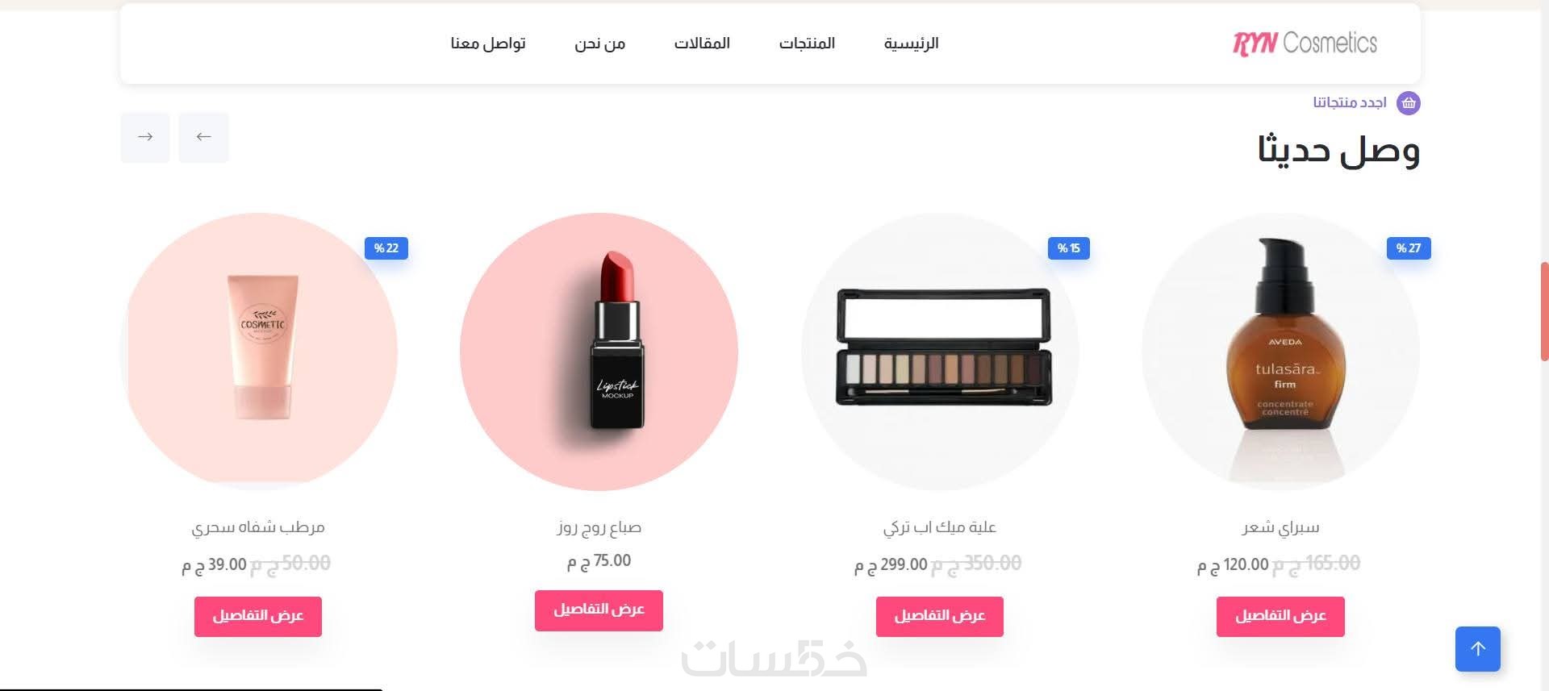Select تواصل معنا in navigation
This screenshot has width=1549, height=691.
488,44
